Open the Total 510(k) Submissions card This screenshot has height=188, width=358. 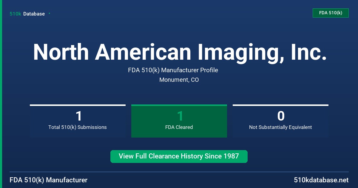pos(78,121)
